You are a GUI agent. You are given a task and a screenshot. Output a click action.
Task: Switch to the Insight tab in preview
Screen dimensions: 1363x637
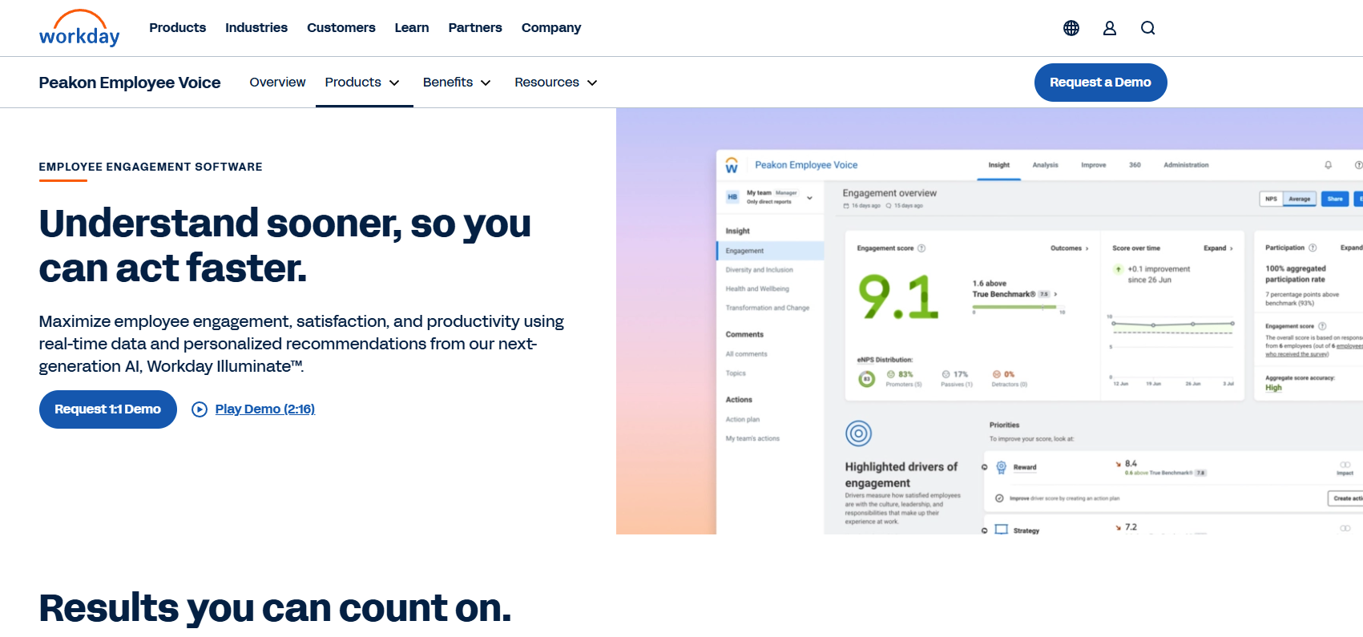point(999,165)
